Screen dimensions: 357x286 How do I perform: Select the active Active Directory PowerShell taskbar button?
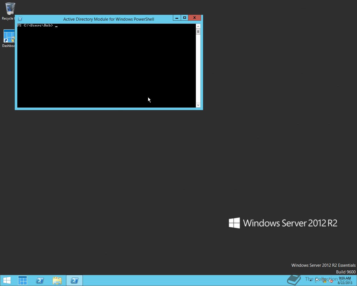click(74, 280)
